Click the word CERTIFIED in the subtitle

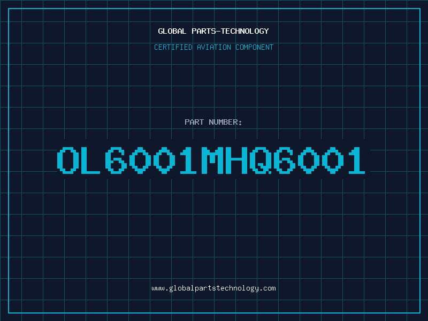pyautogui.click(x=173, y=47)
